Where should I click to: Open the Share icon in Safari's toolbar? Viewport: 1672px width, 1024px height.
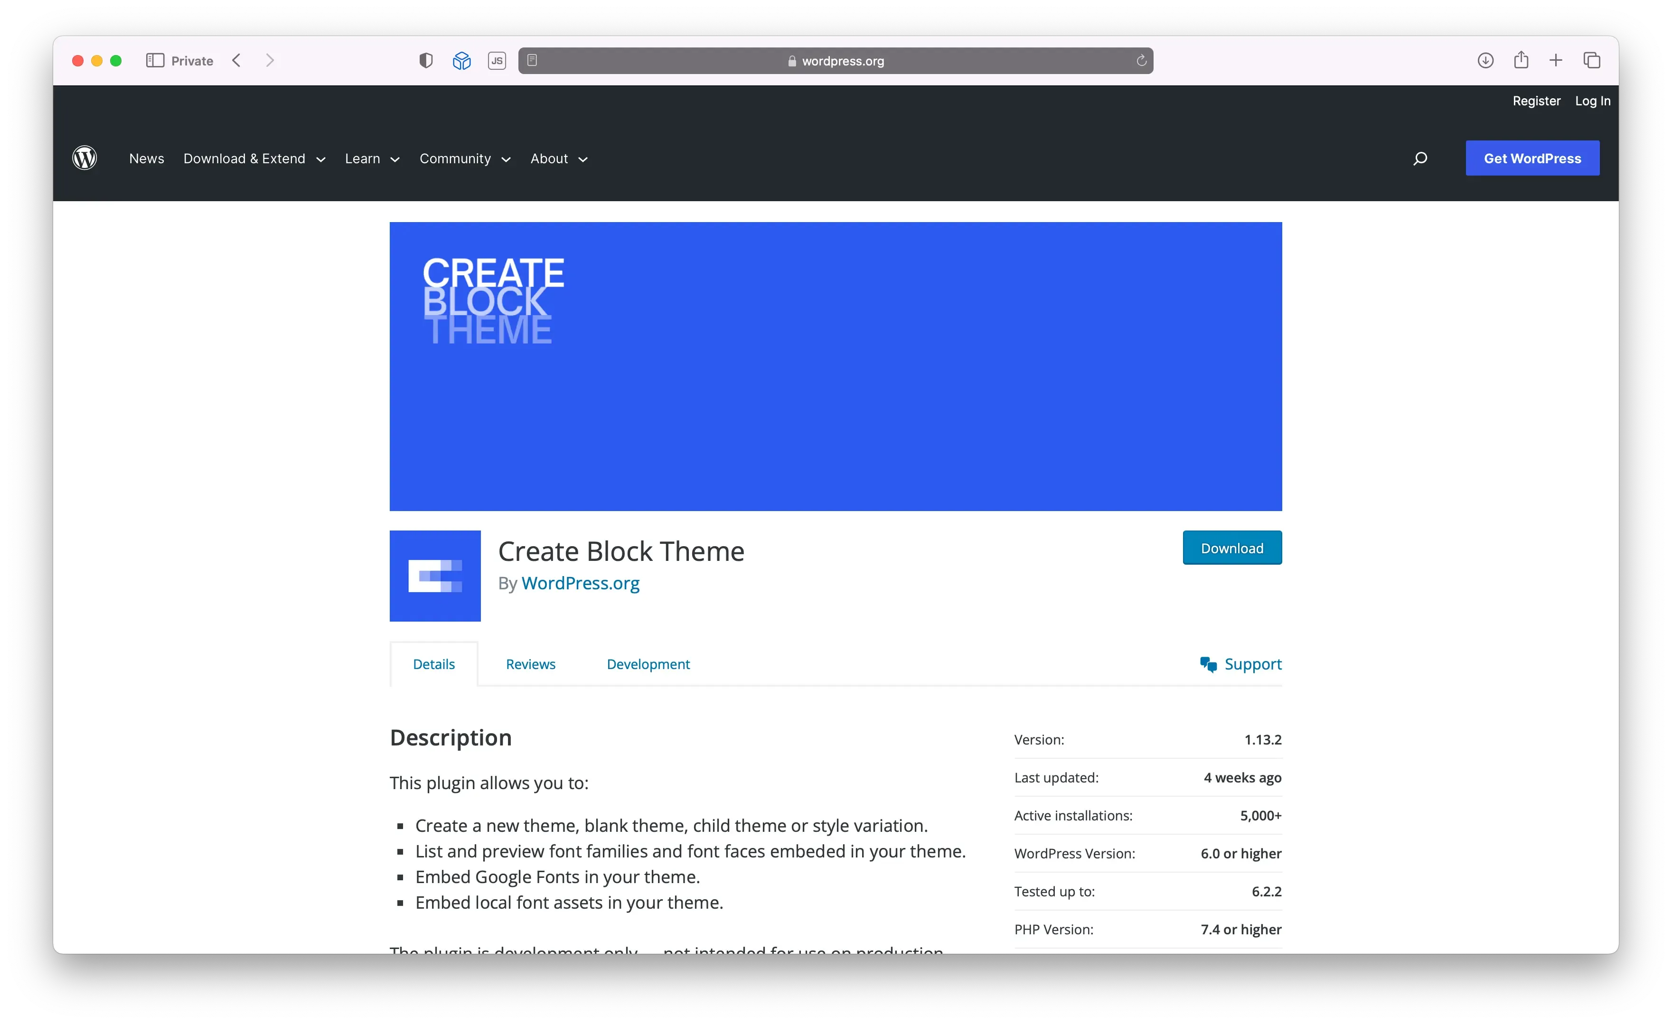coord(1522,60)
